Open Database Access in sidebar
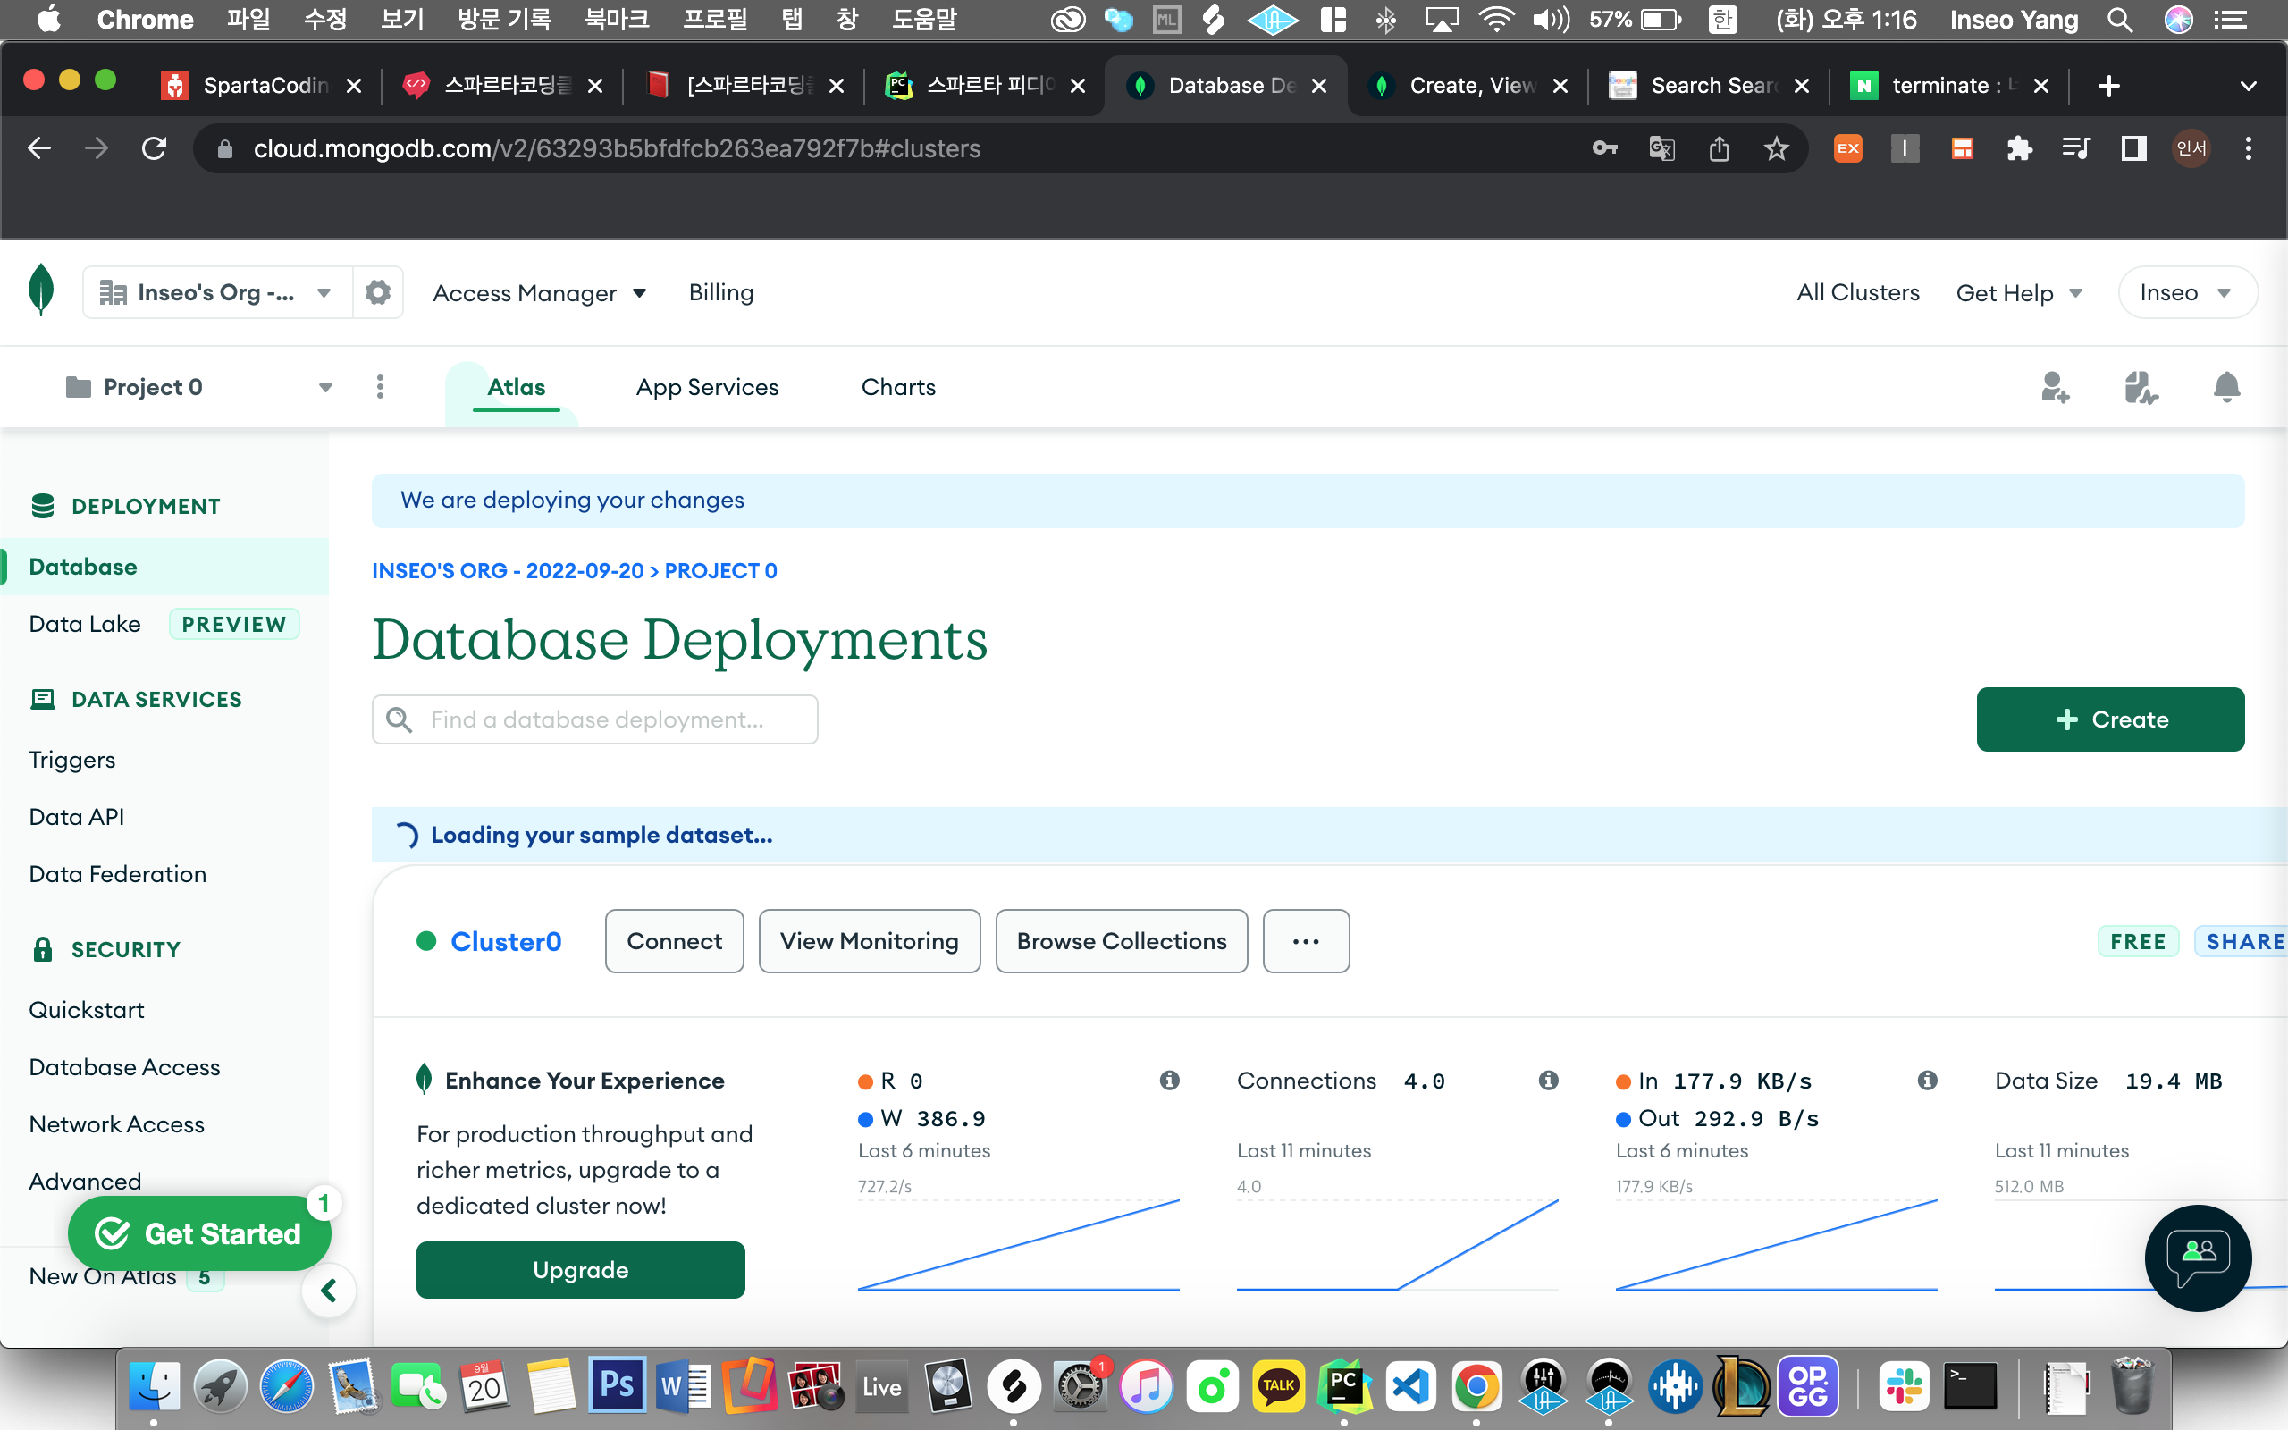2288x1430 pixels. tap(125, 1067)
